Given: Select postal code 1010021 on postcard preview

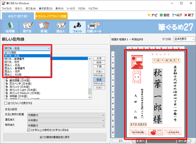Looking at the screenshot, I should pyautogui.click(x=166, y=60).
